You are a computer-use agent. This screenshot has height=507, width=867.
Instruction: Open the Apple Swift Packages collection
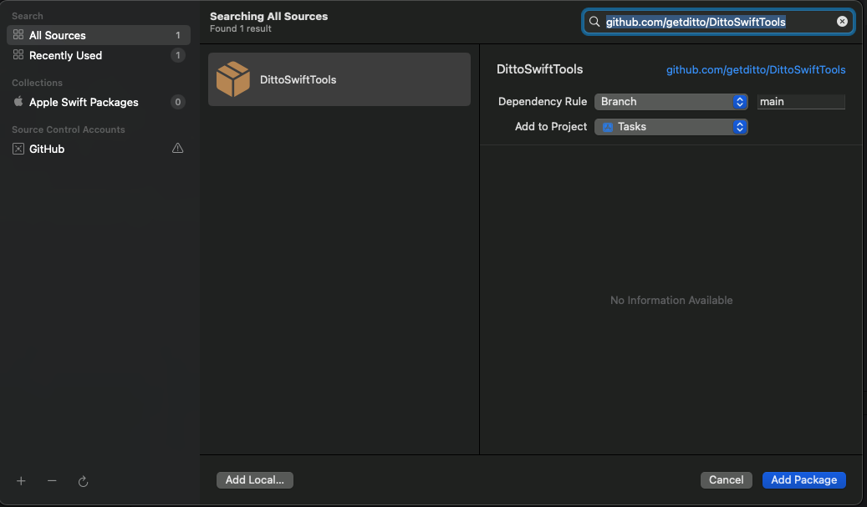click(x=99, y=102)
